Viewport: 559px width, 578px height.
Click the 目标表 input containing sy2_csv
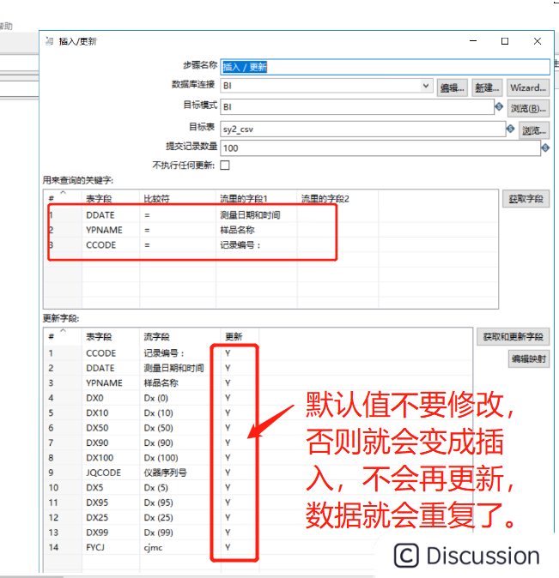tap(363, 129)
